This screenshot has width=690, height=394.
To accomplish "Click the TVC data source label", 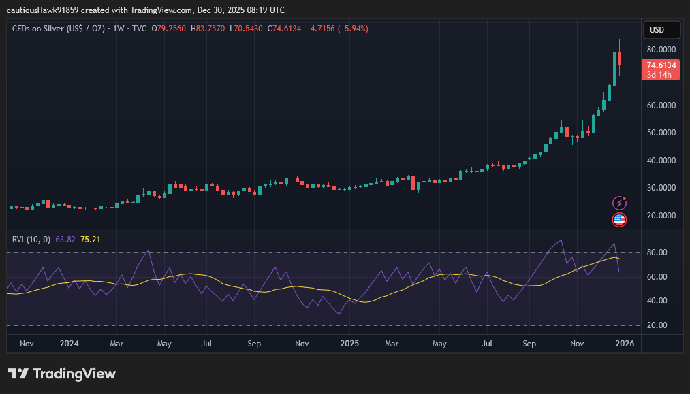I will [x=139, y=29].
